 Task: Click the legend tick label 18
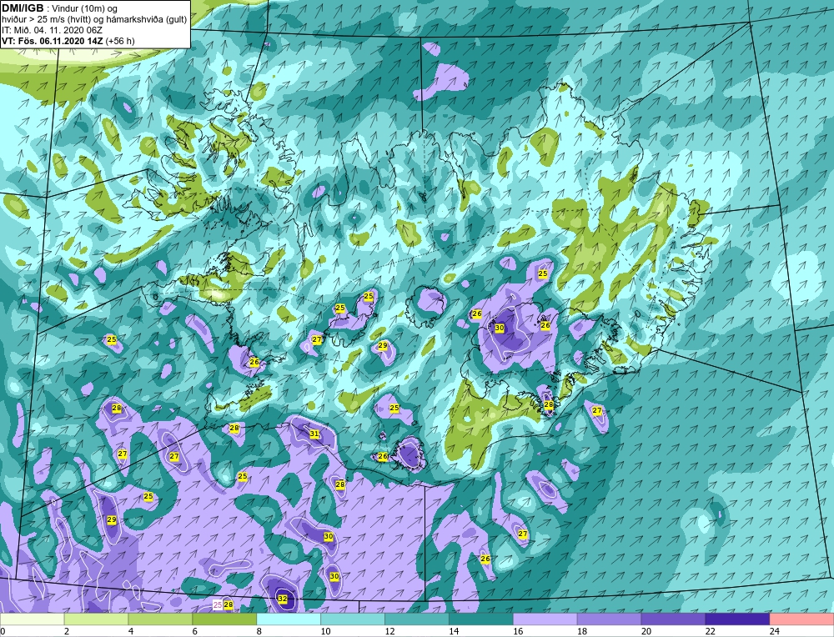pyautogui.click(x=582, y=631)
